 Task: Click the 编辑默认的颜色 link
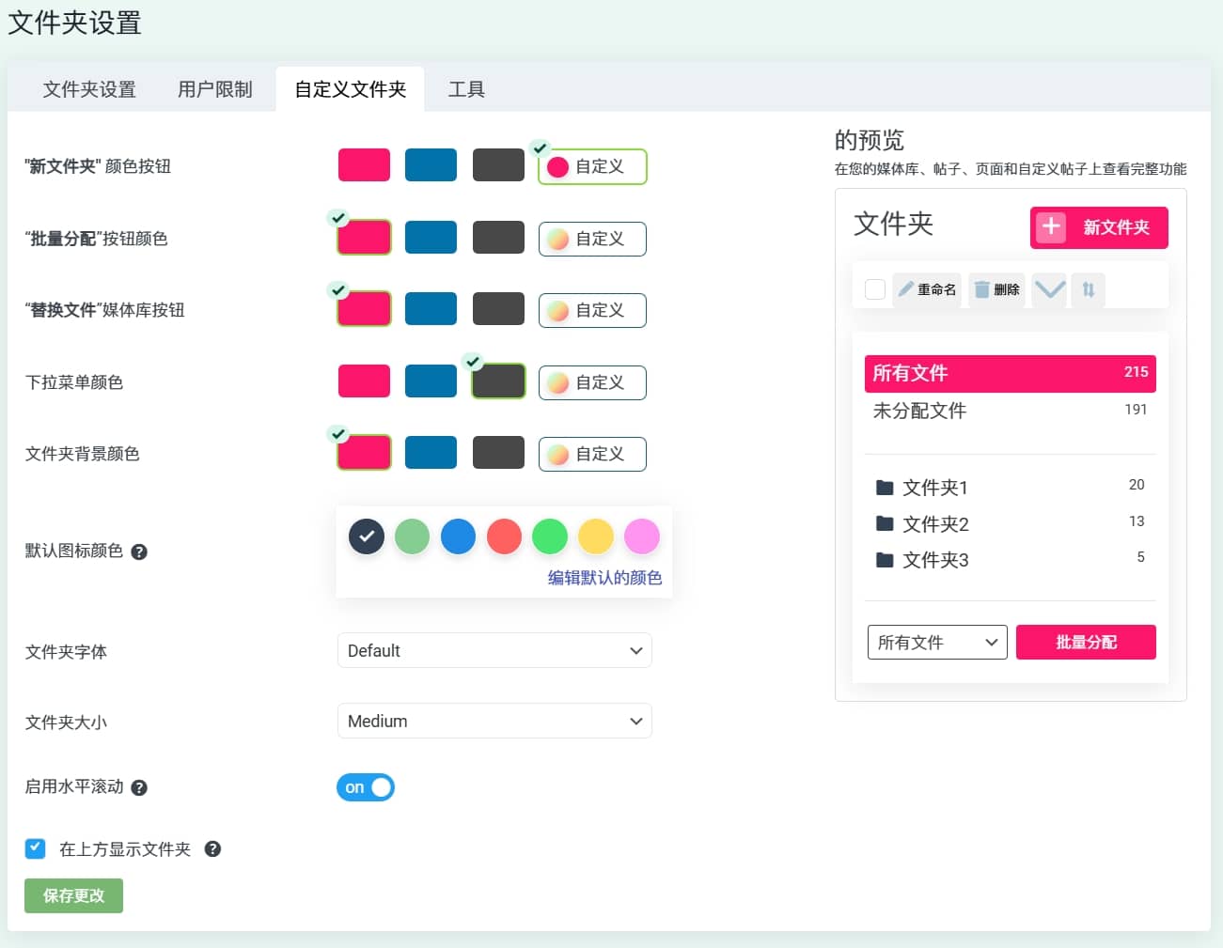[604, 578]
